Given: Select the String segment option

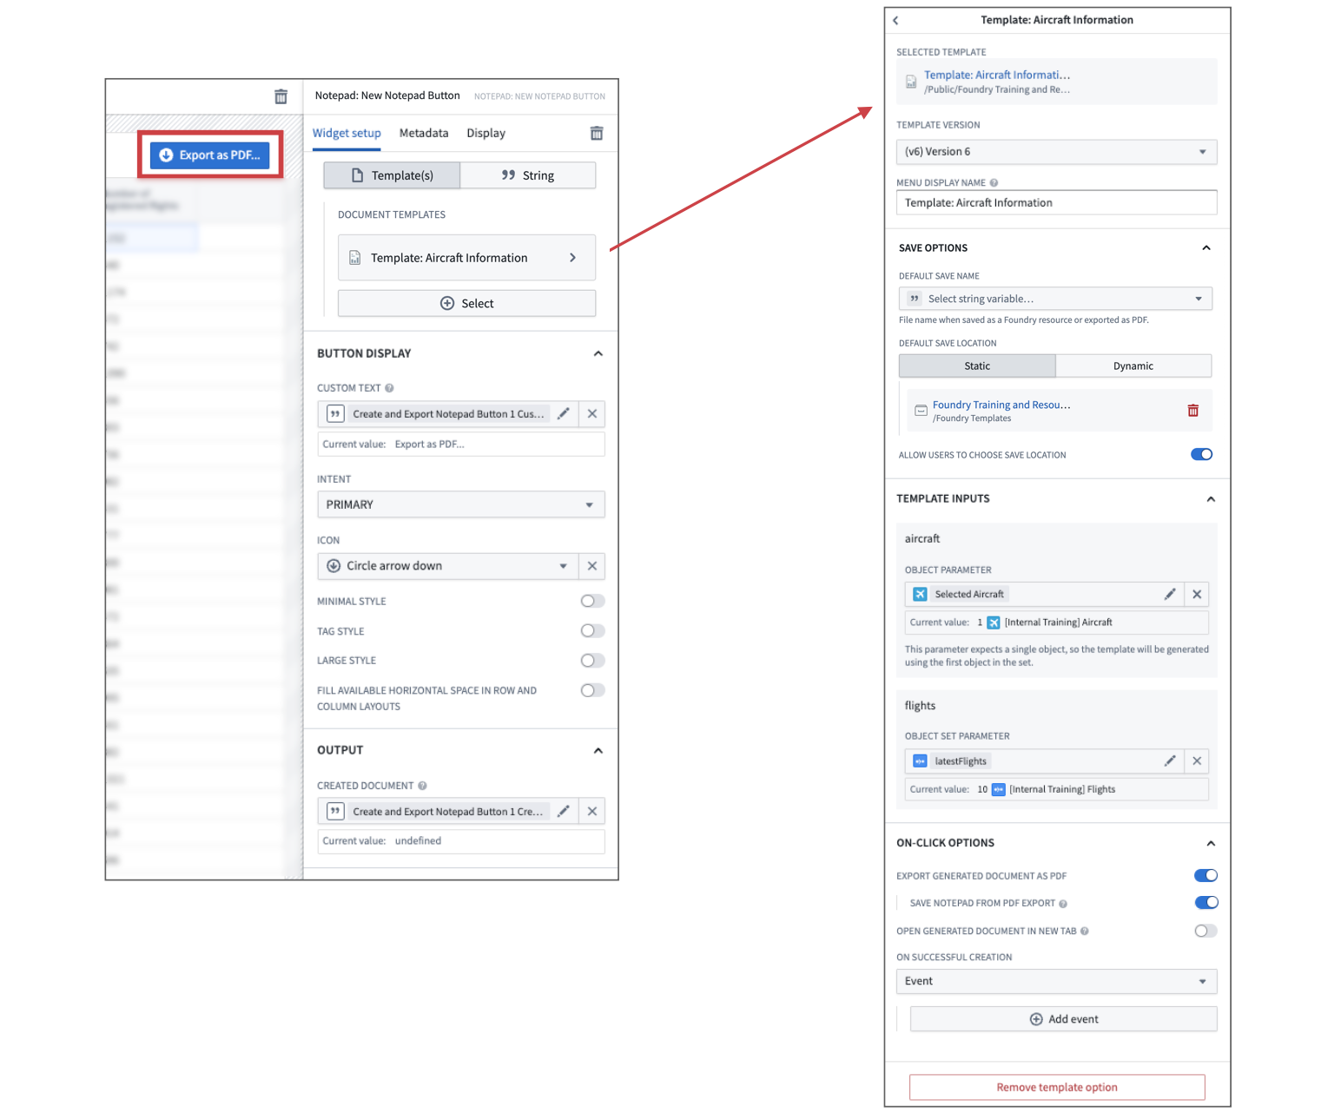Looking at the screenshot, I should click(x=528, y=175).
